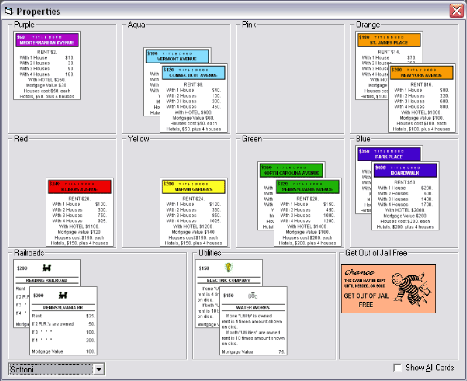
Task: Click the Properties window title icon
Action: 9,11
